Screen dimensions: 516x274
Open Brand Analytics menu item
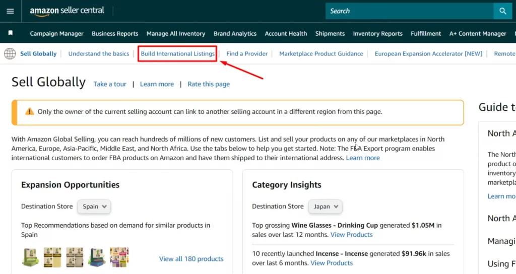click(235, 34)
